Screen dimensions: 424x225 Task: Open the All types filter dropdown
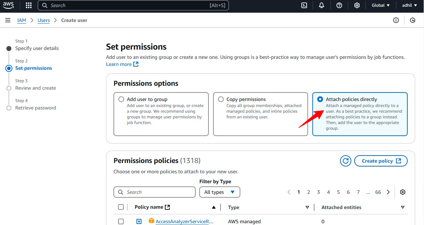pyautogui.click(x=220, y=192)
